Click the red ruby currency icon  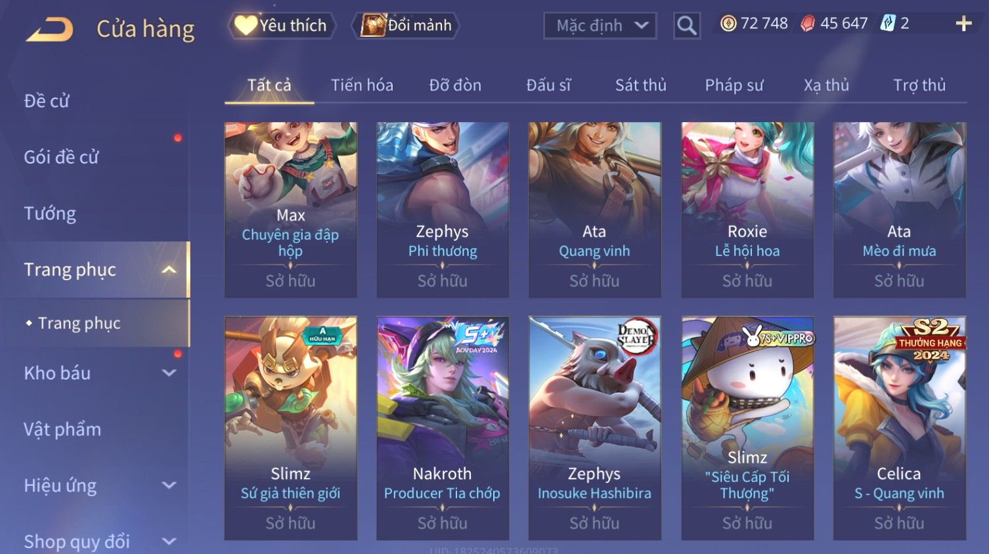pos(808,24)
